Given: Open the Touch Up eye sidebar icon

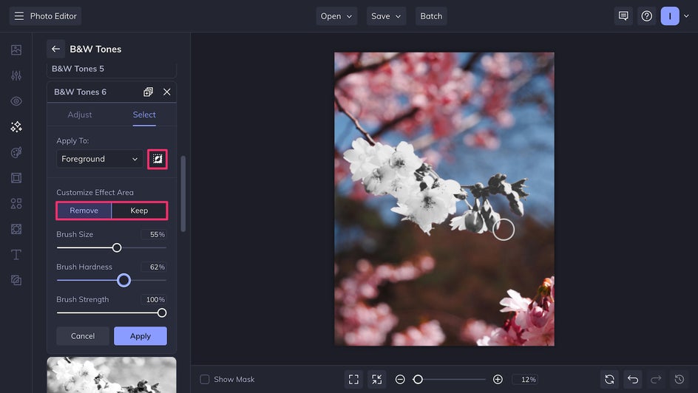Looking at the screenshot, I should click(x=16, y=101).
